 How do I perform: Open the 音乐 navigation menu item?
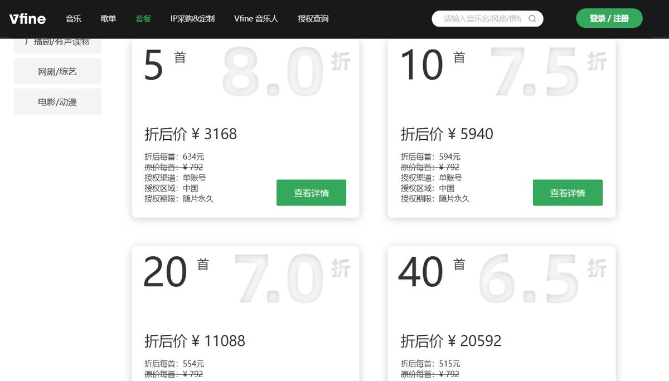74,18
